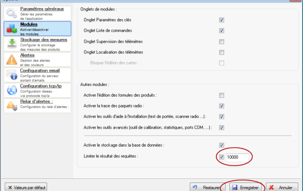Click the Valeurs par défaut button label
303x191 pixels.
pyautogui.click(x=29, y=188)
